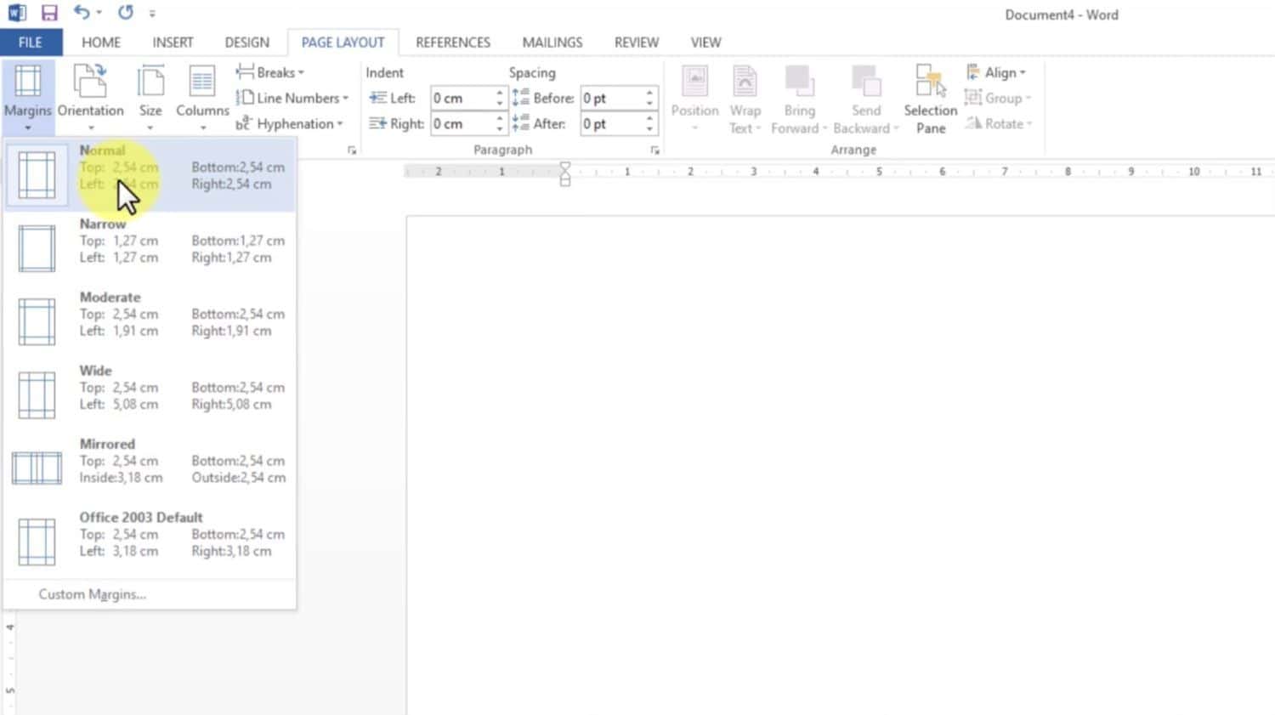Open the MAILINGS tab

point(552,42)
